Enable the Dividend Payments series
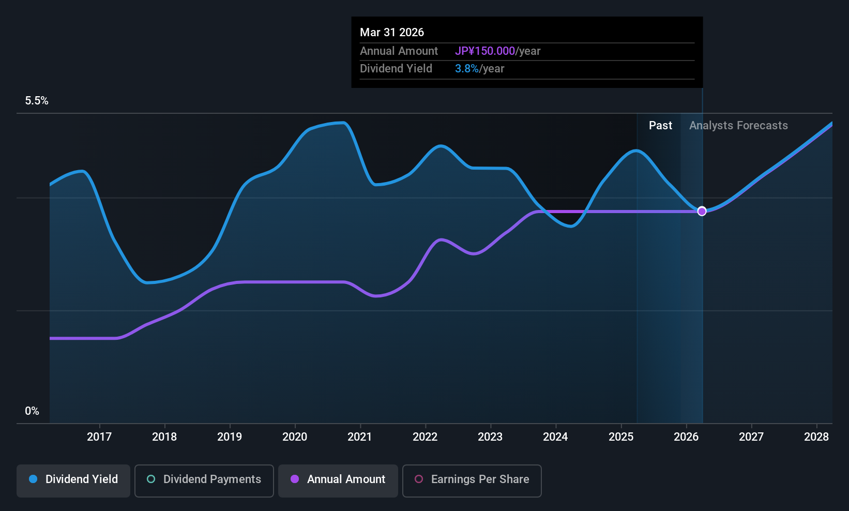This screenshot has width=849, height=511. point(204,480)
